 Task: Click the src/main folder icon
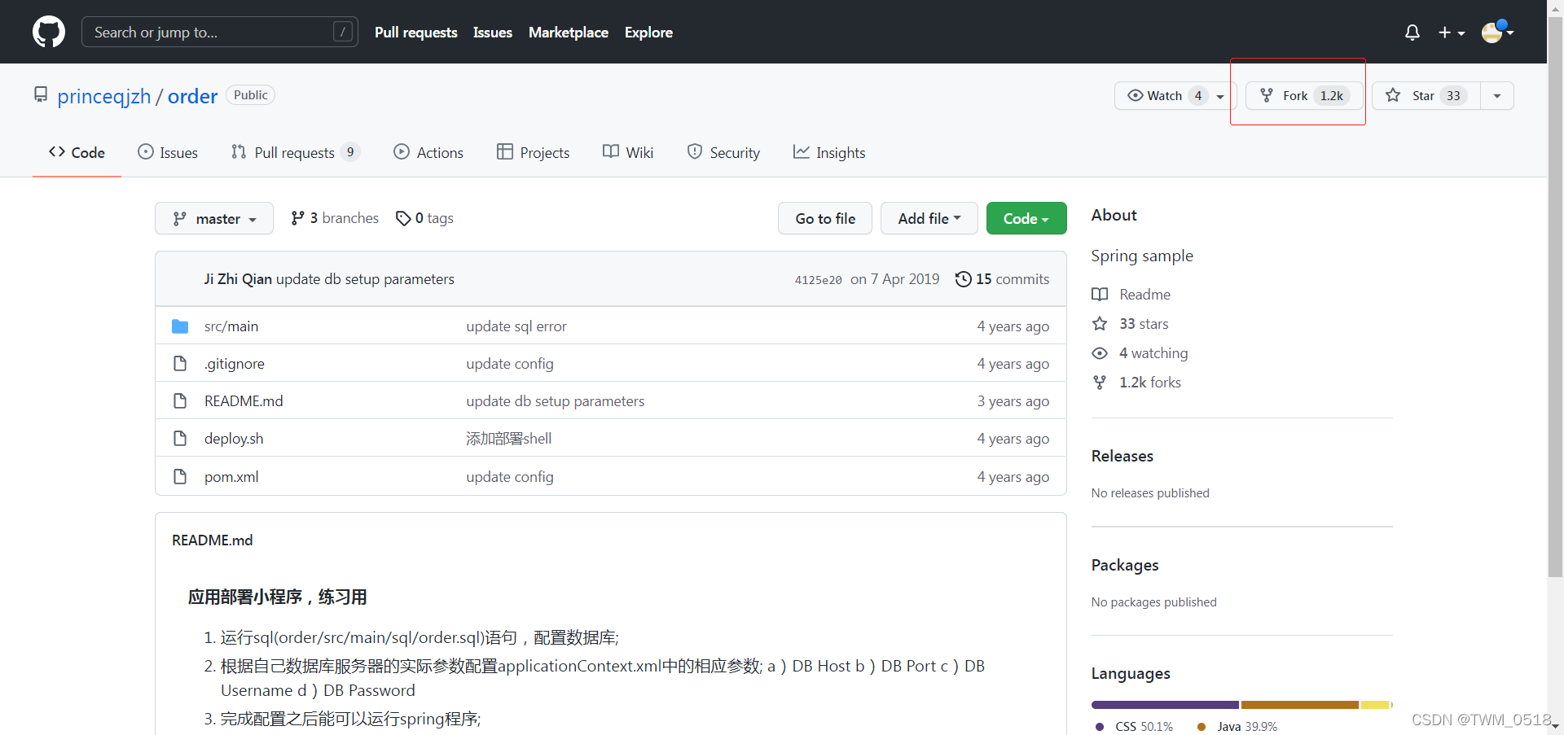coord(180,326)
